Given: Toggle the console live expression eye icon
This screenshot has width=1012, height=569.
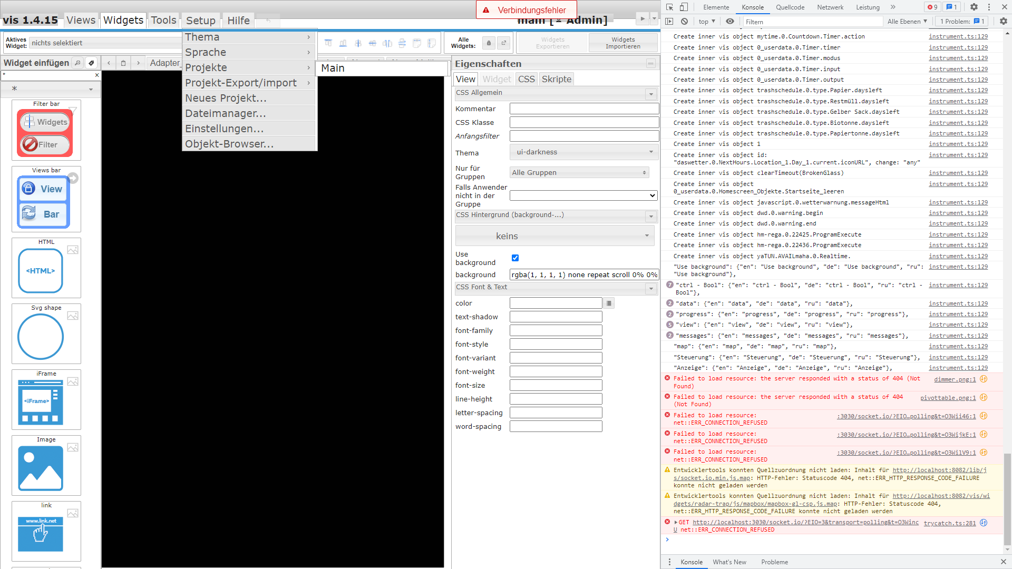Looking at the screenshot, I should tap(729, 22).
